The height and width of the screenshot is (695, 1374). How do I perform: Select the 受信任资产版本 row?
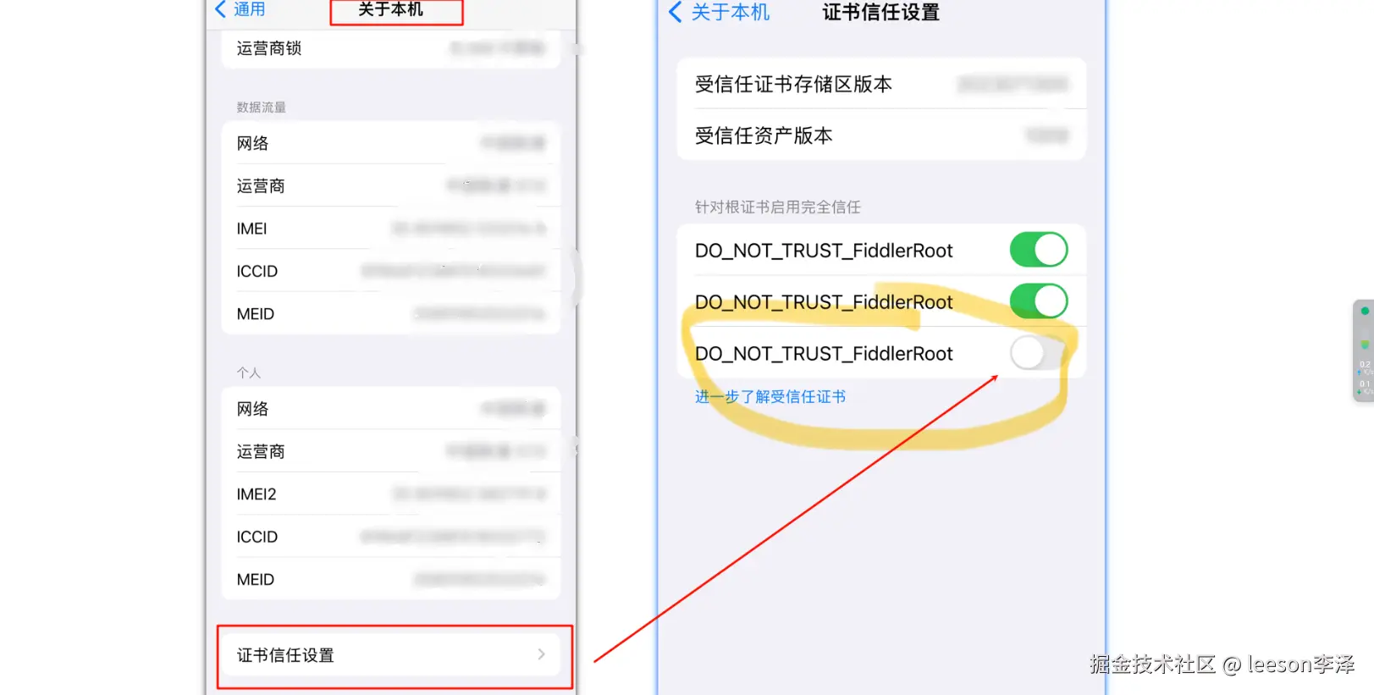tap(881, 135)
